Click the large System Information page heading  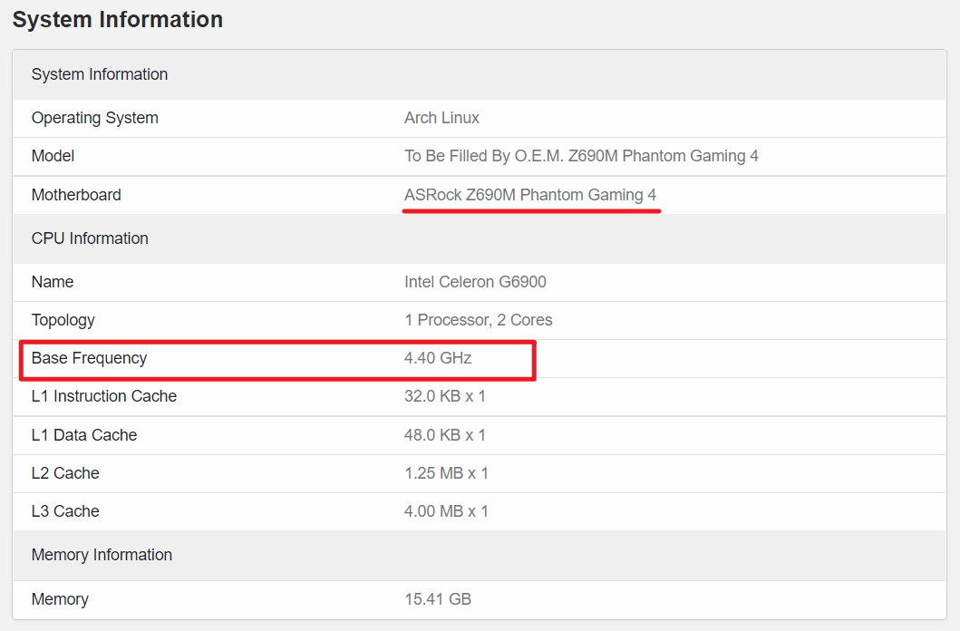[x=117, y=20]
